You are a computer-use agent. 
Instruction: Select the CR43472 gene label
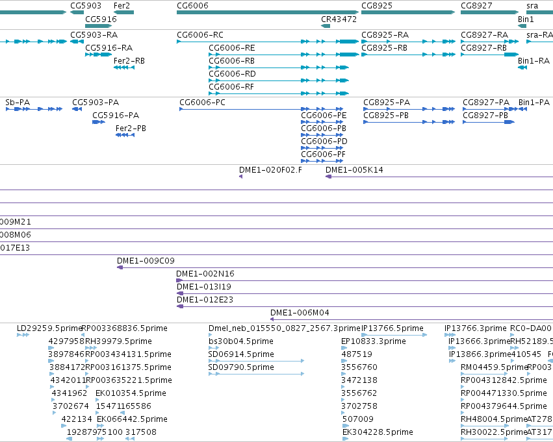point(339,19)
